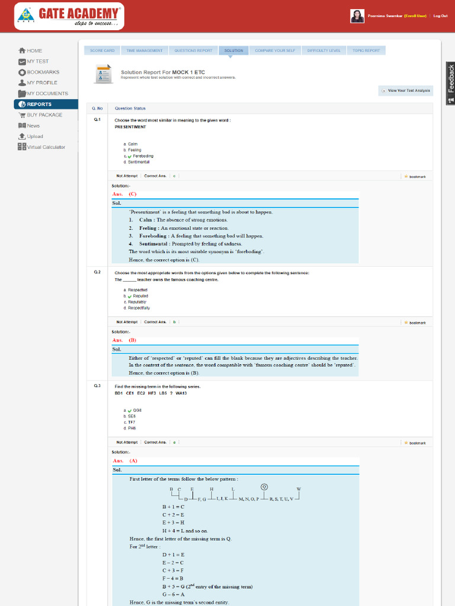Select Reports in sidebar
Image resolution: width=455 pixels, height=606 pixels.
(46, 104)
